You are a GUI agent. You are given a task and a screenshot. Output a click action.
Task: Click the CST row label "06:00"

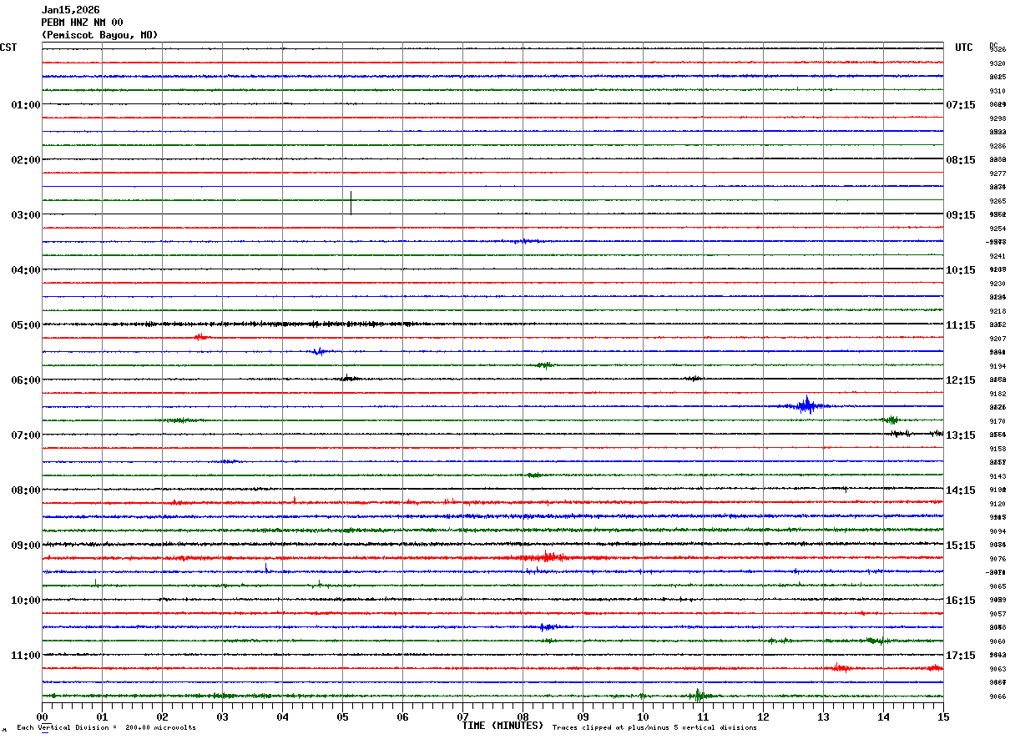tap(26, 380)
